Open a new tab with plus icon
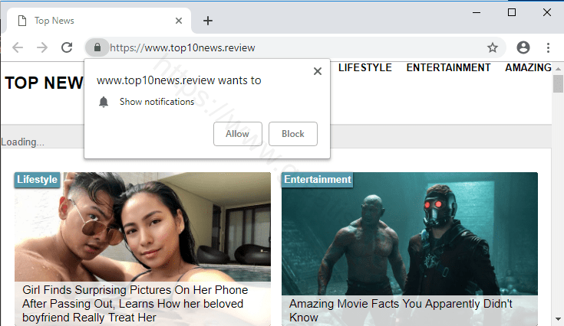The height and width of the screenshot is (326, 564). [207, 21]
